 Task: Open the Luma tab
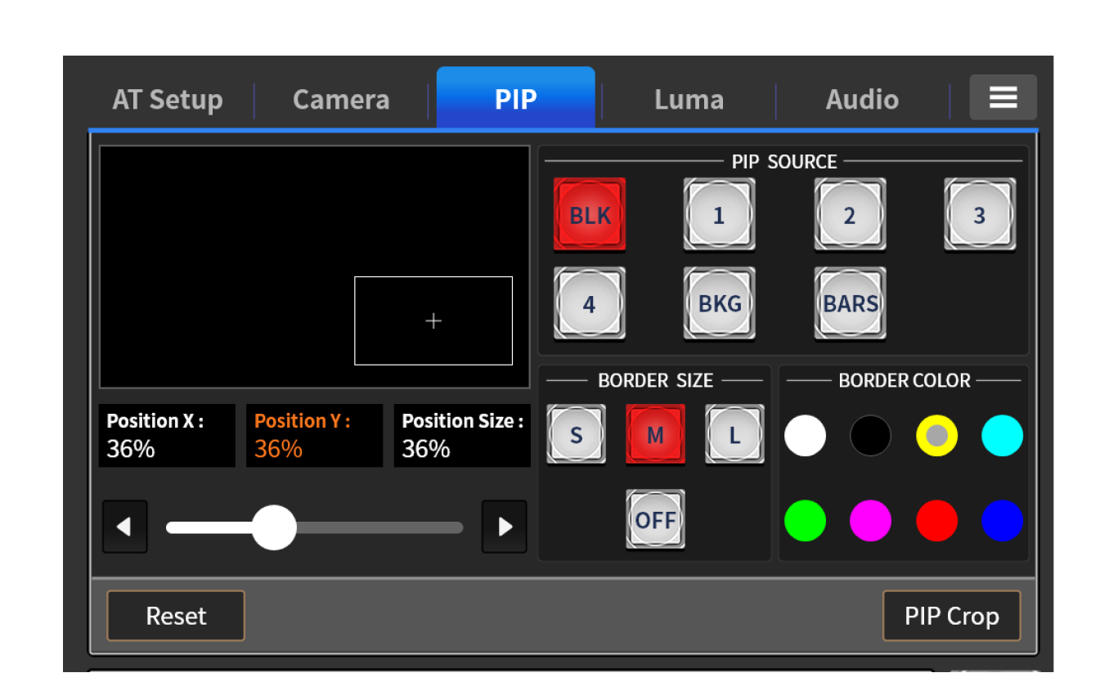689,100
